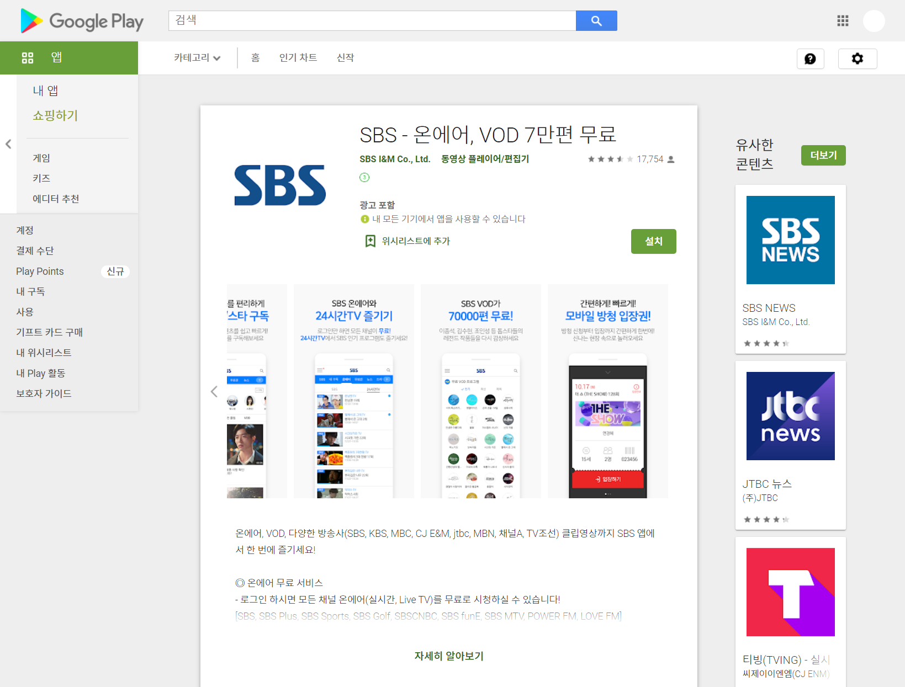The width and height of the screenshot is (905, 687).
Task: Focus the 검색 search input field
Action: [x=372, y=20]
